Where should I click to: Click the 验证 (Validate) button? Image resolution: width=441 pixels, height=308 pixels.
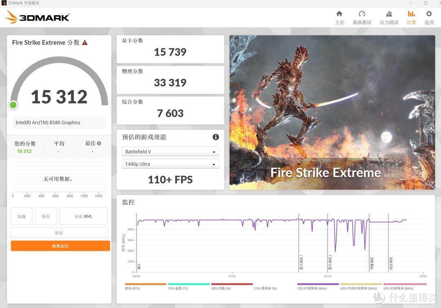click(x=59, y=233)
